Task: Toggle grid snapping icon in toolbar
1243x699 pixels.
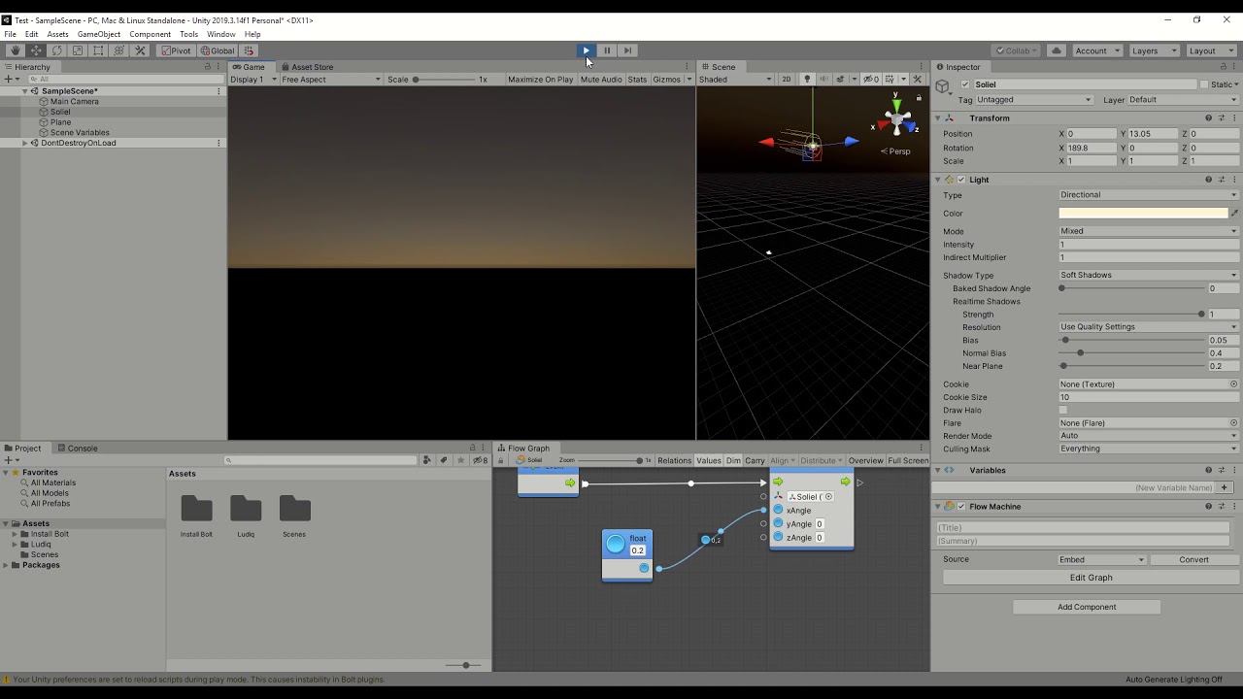Action: 249,50
